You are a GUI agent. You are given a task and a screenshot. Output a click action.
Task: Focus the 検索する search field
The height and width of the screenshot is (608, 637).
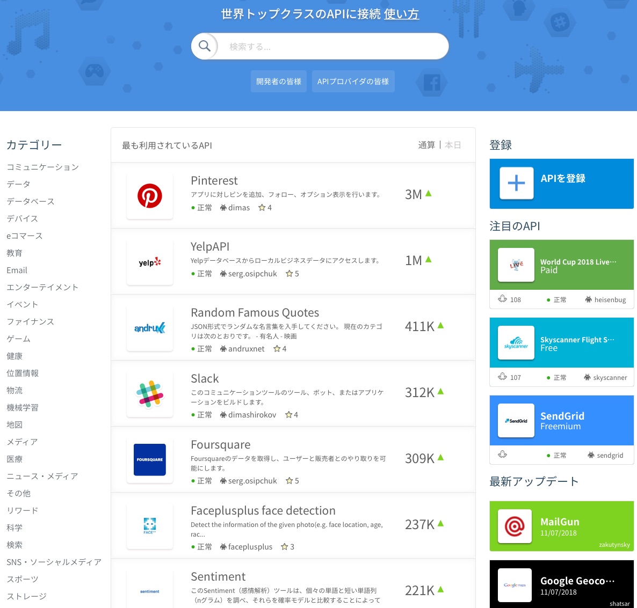333,46
